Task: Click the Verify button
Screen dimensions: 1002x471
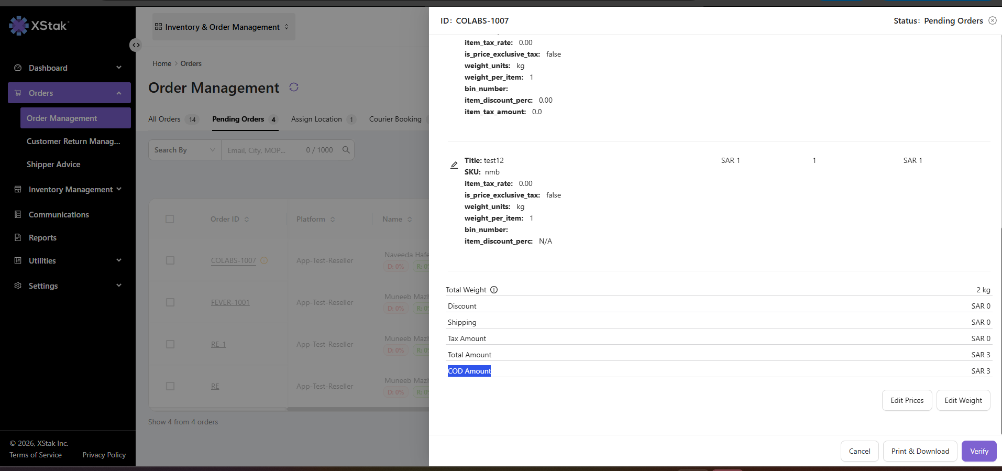Action: pos(979,451)
